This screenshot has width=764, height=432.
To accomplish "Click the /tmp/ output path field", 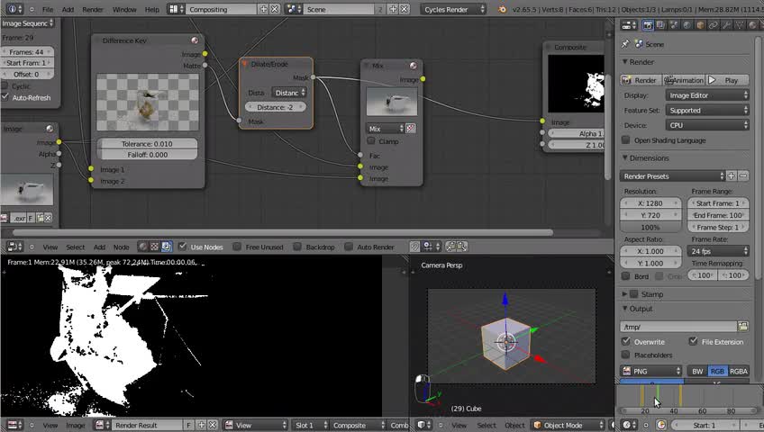I will 678,327.
